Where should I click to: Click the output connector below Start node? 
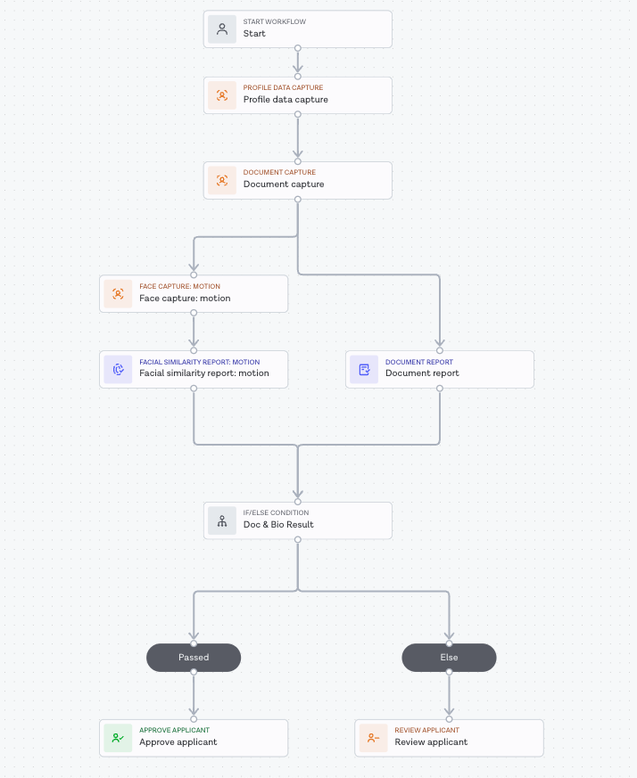click(298, 48)
